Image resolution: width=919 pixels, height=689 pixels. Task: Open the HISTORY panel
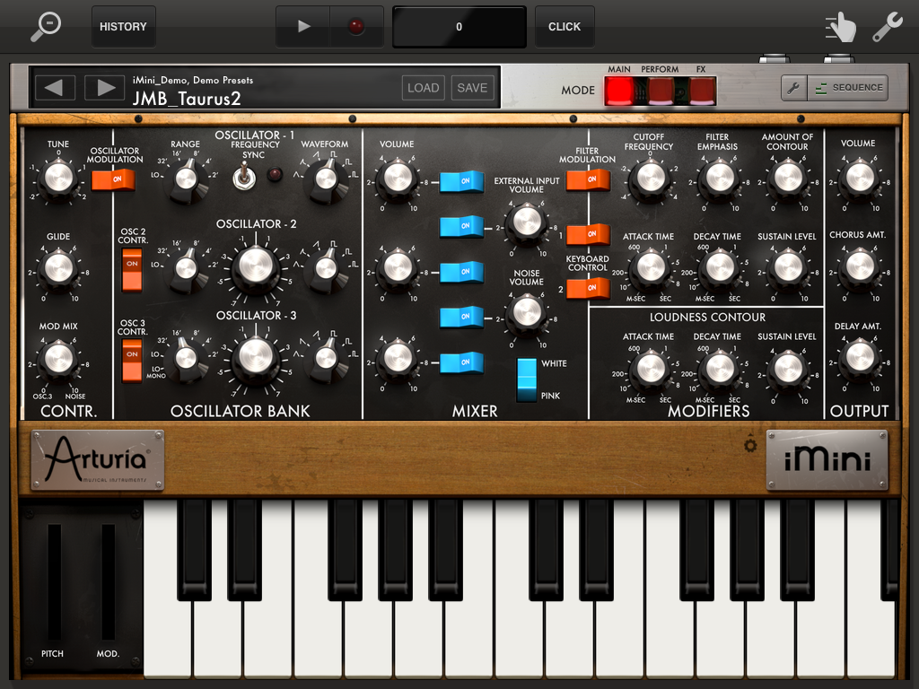click(x=123, y=26)
